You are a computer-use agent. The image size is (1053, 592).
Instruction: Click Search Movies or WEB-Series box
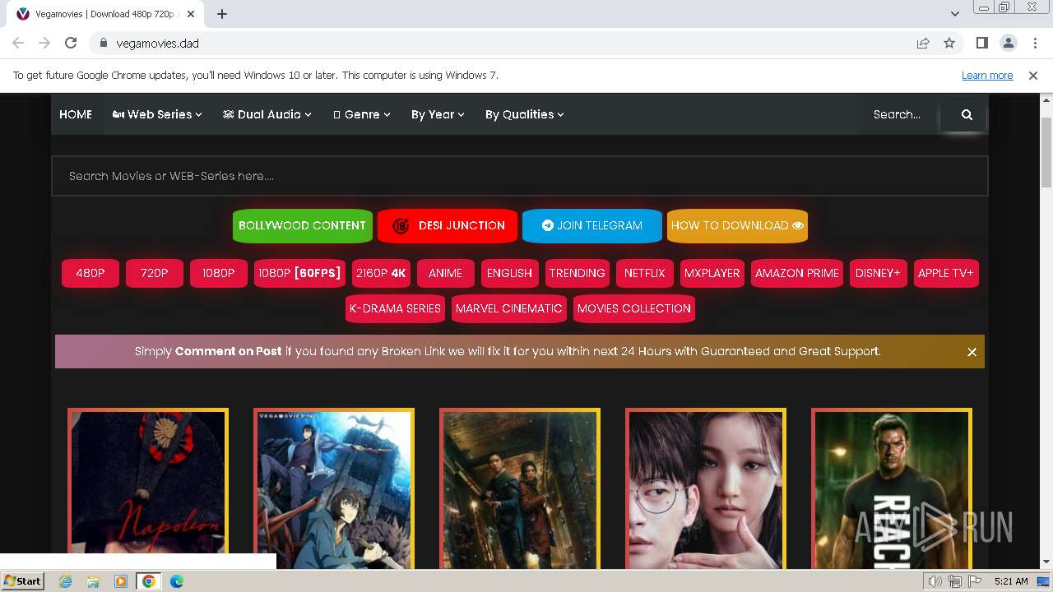[519, 176]
